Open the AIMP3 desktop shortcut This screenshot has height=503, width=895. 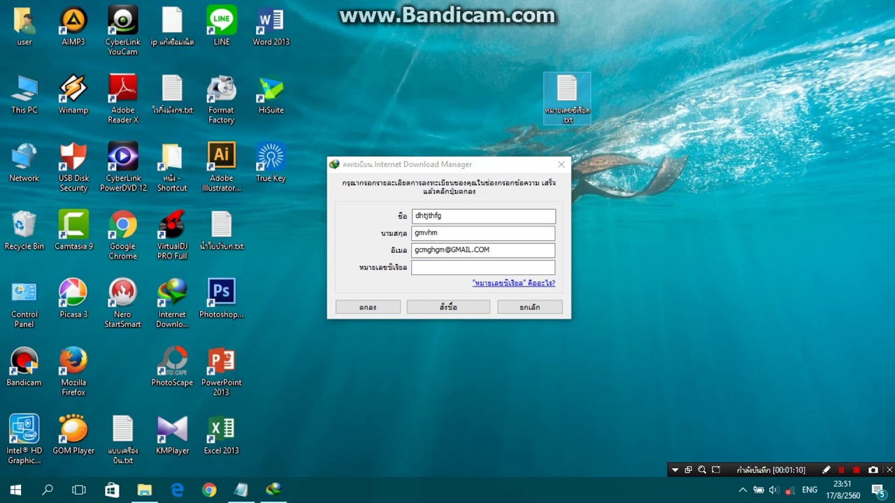click(x=73, y=27)
